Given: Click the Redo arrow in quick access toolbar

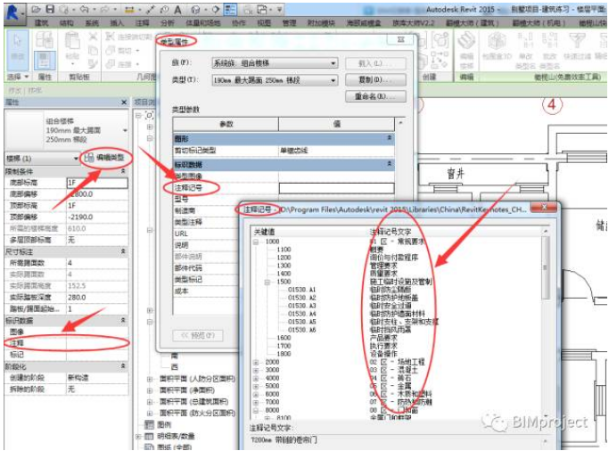Looking at the screenshot, I should [106, 9].
